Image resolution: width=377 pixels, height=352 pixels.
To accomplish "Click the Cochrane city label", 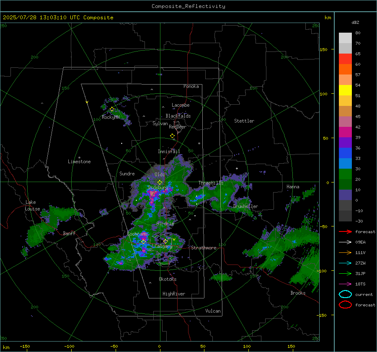I will [137, 234].
